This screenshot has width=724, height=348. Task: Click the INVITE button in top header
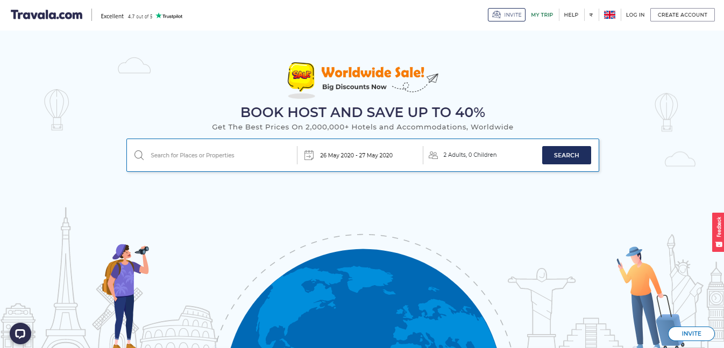(x=507, y=15)
